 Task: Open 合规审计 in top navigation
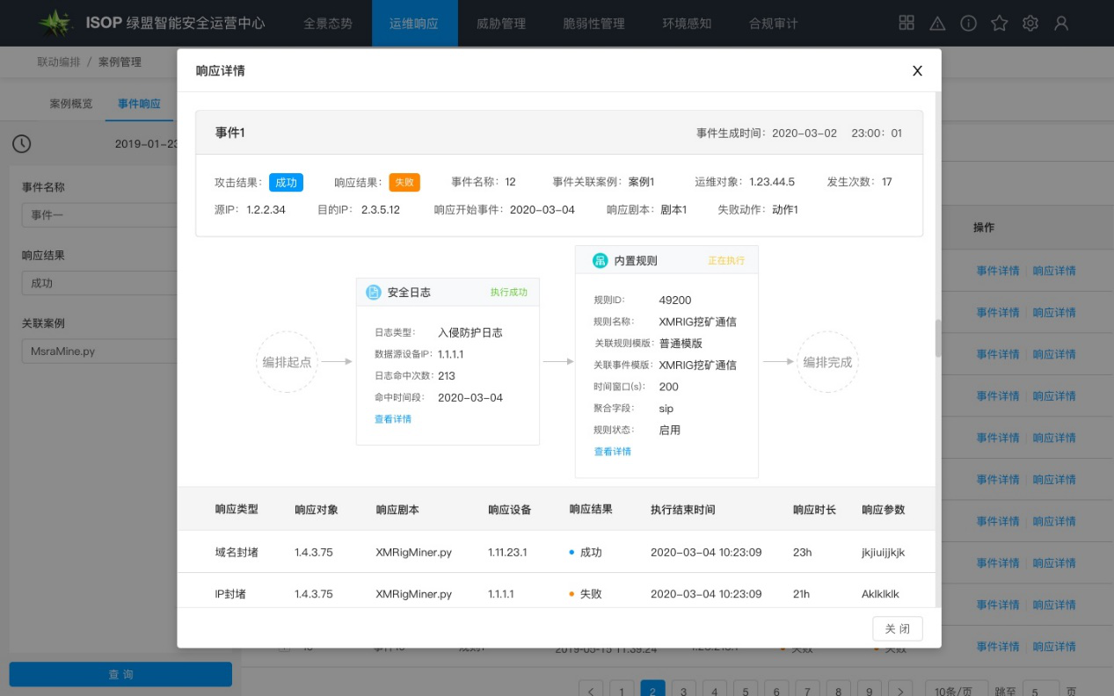[774, 24]
